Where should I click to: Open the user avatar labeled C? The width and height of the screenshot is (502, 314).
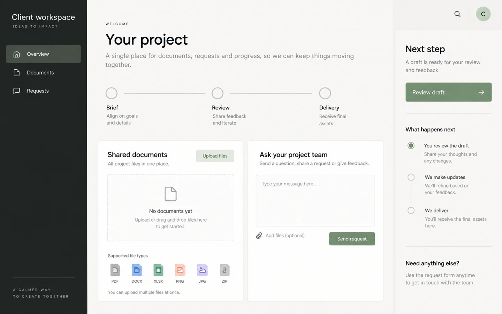tap(483, 14)
